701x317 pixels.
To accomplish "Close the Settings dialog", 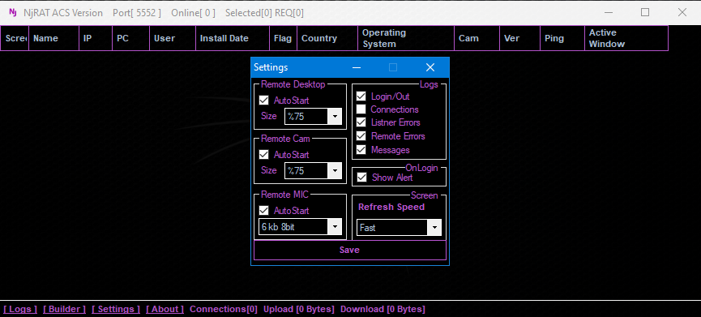I will [x=430, y=67].
